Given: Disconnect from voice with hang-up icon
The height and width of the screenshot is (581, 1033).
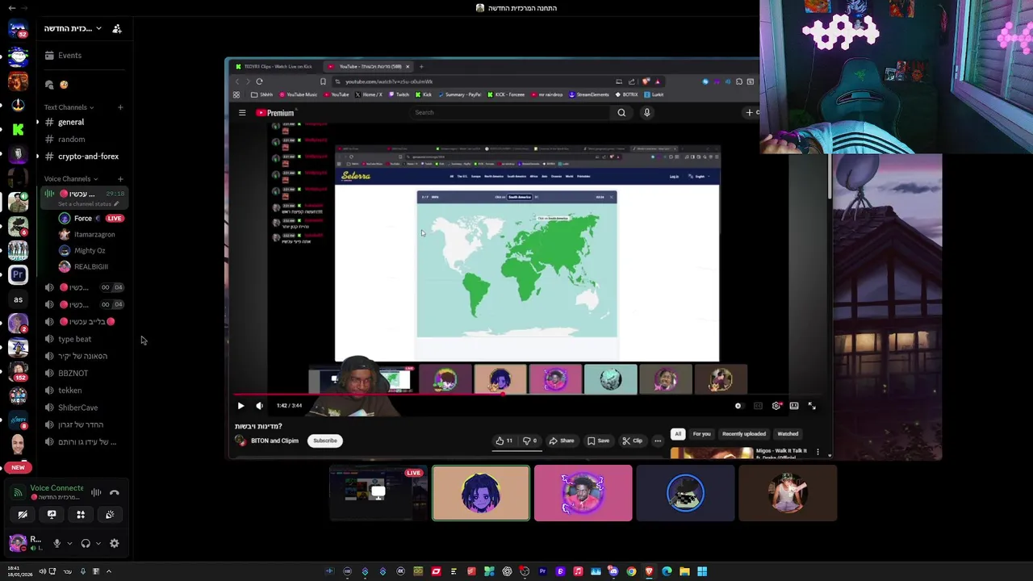Looking at the screenshot, I should click(114, 492).
